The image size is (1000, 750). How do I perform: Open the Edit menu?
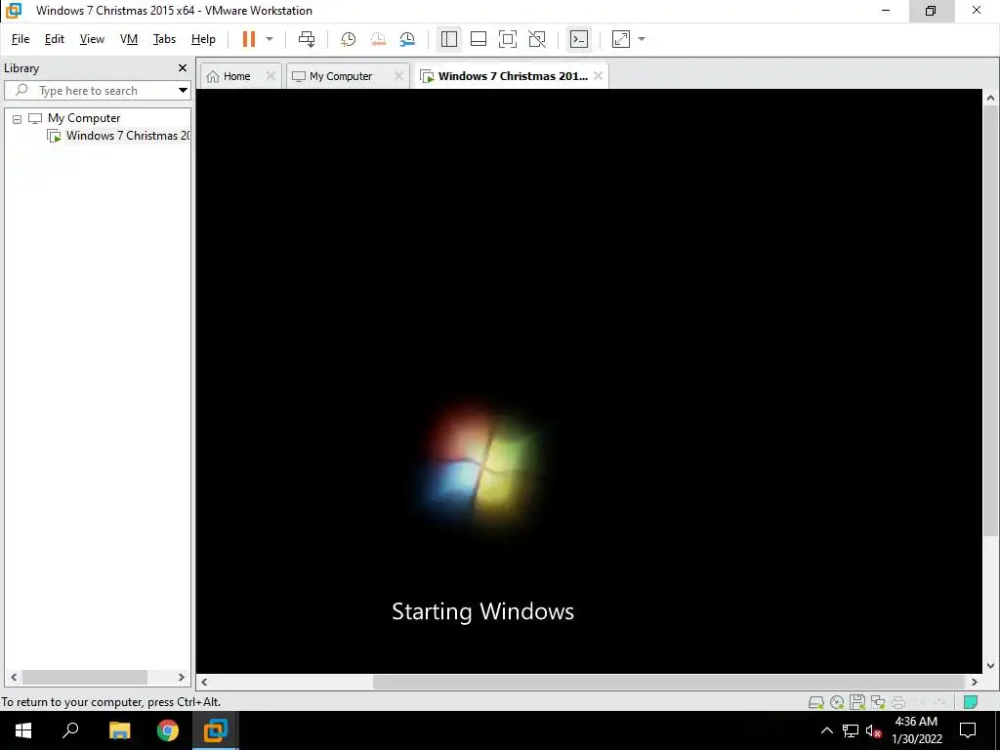point(55,39)
